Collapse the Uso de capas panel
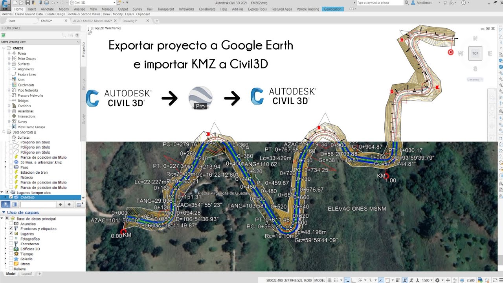Screen dimensions: 503x283 (x=3, y=213)
